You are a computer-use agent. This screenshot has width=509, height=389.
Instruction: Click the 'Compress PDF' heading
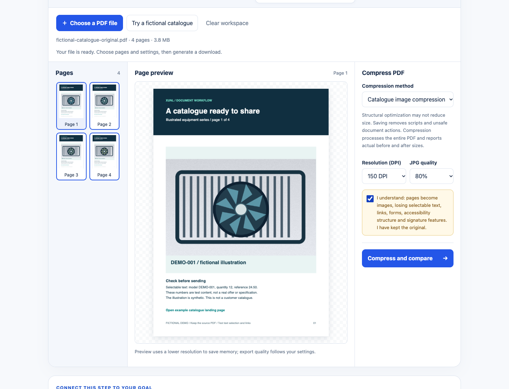[x=383, y=73]
